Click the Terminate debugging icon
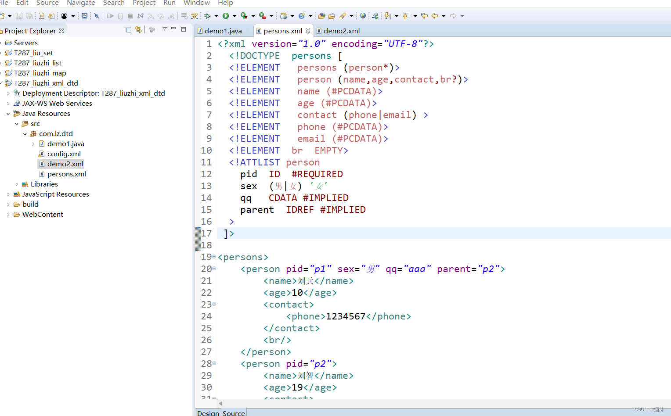 click(130, 16)
